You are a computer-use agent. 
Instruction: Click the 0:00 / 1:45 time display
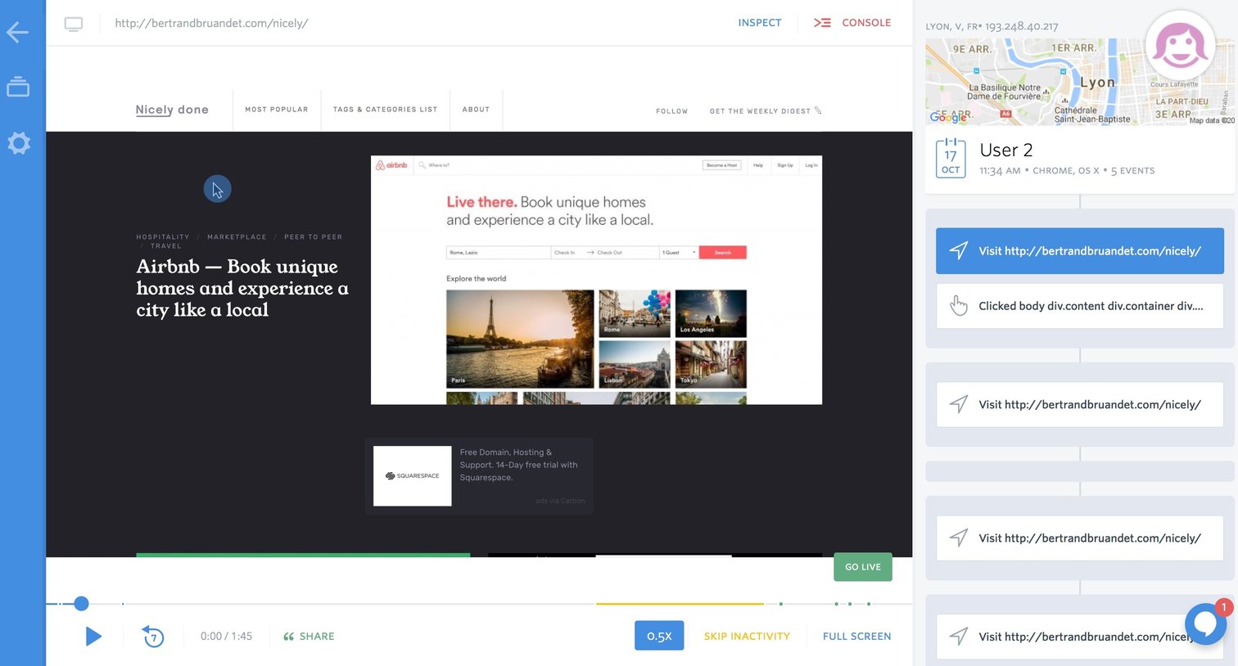coord(227,637)
